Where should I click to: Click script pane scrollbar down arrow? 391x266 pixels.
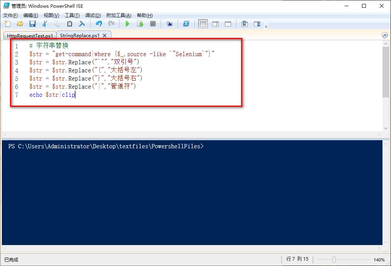[x=386, y=129]
